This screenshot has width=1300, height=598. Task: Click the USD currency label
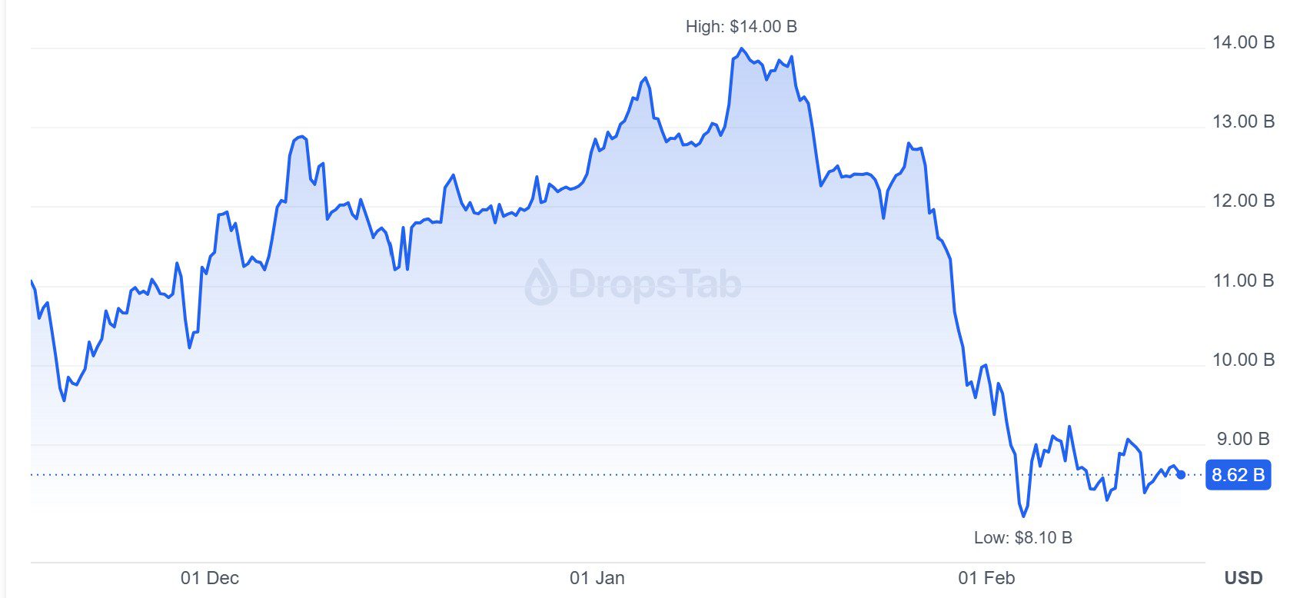pos(1243,578)
